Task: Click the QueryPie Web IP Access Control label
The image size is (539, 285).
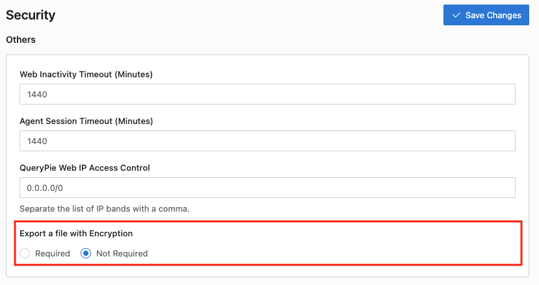Action: [x=85, y=168]
